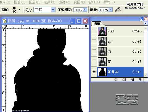Select the 蓝 副本 channel name

point(113,72)
